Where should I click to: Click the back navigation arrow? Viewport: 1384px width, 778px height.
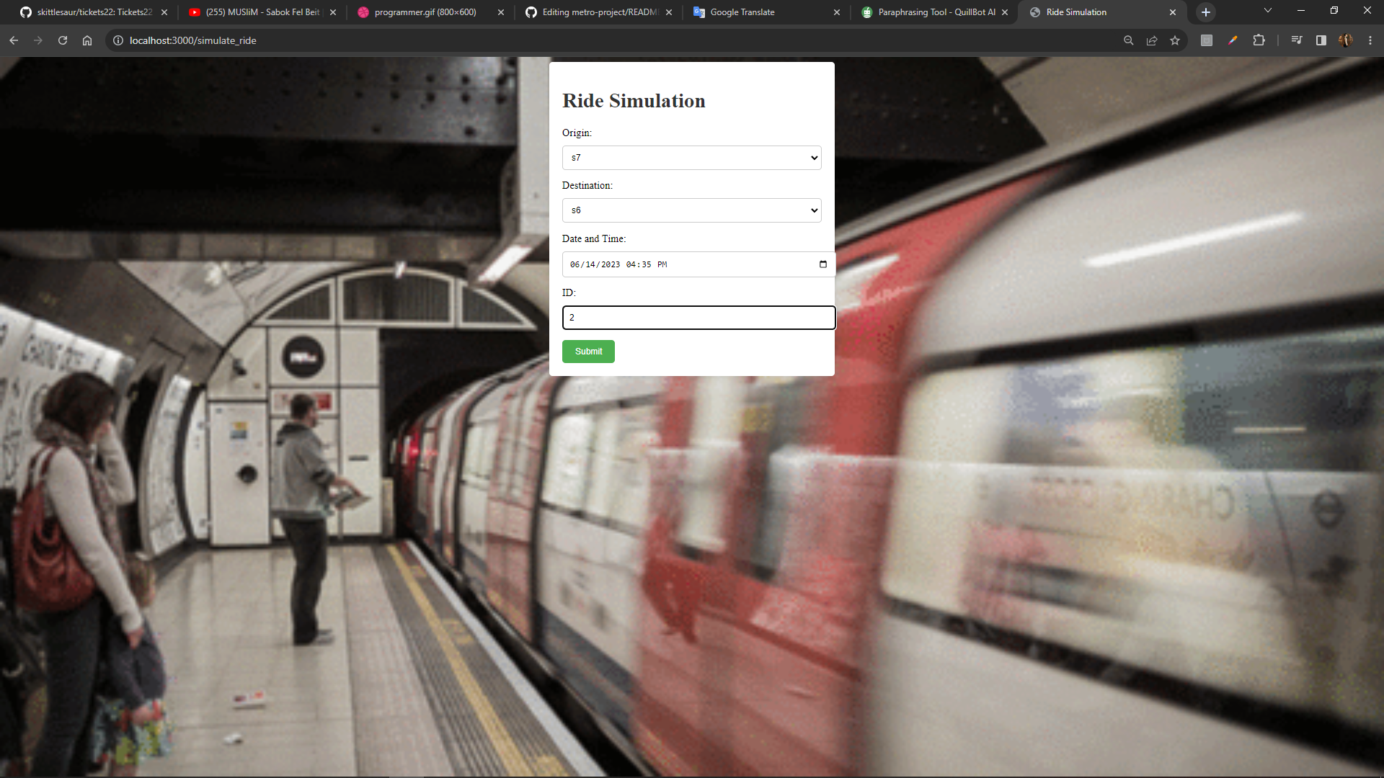coord(14,40)
